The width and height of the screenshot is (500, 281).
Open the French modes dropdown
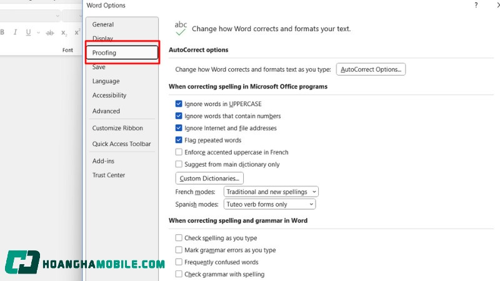tap(271, 192)
